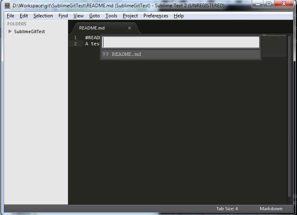This screenshot has height=215, width=297.
Task: Change the Markdown syntax in status bar
Action: pos(271,209)
